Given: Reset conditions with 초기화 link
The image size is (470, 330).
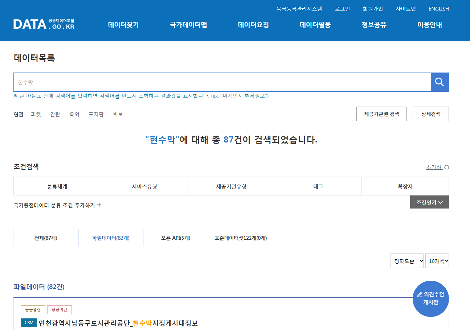Looking at the screenshot, I should coord(434,167).
